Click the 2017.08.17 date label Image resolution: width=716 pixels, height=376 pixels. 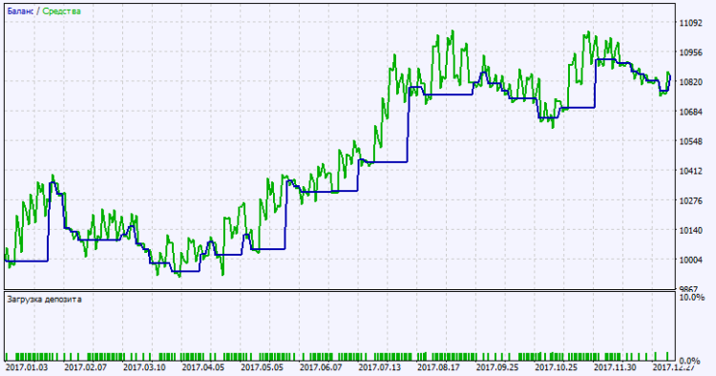[x=438, y=367]
